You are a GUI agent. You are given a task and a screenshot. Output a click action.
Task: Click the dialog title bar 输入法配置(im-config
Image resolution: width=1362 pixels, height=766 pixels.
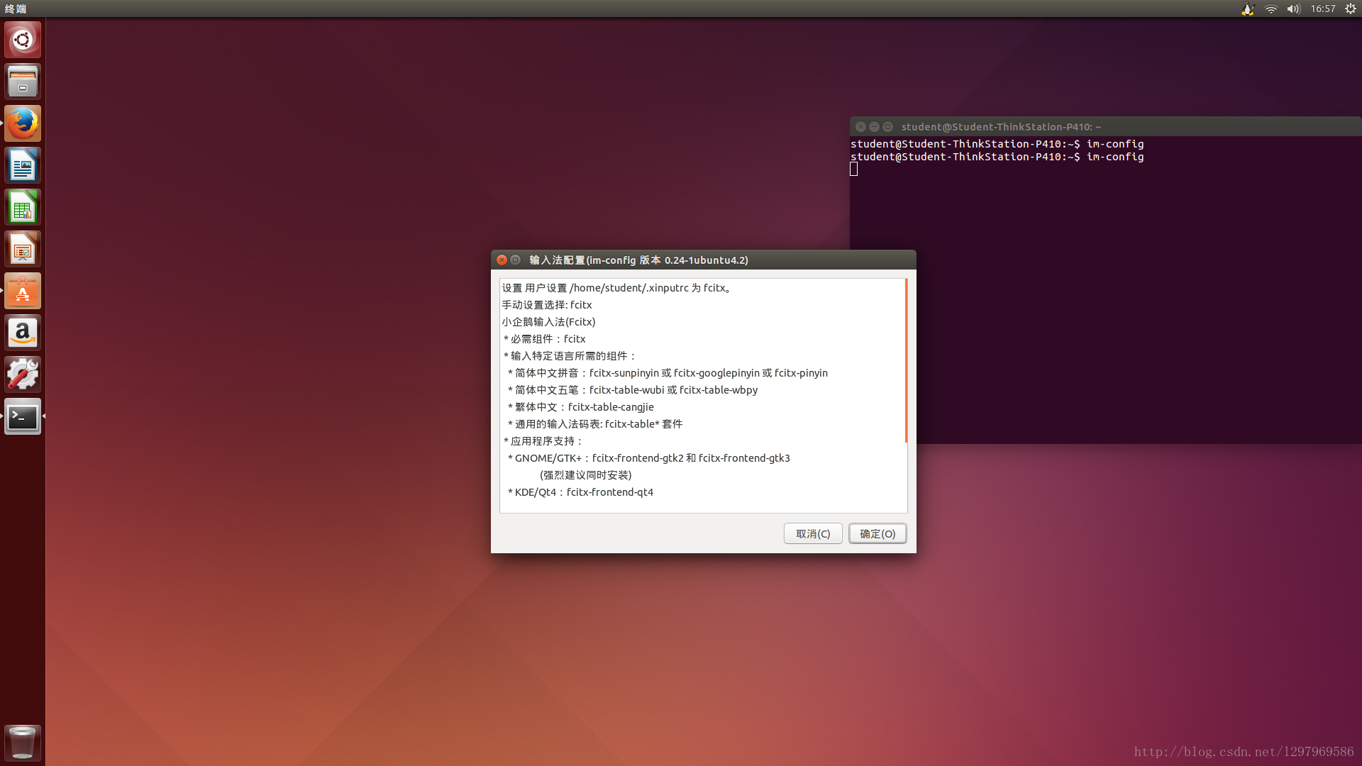pyautogui.click(x=638, y=260)
